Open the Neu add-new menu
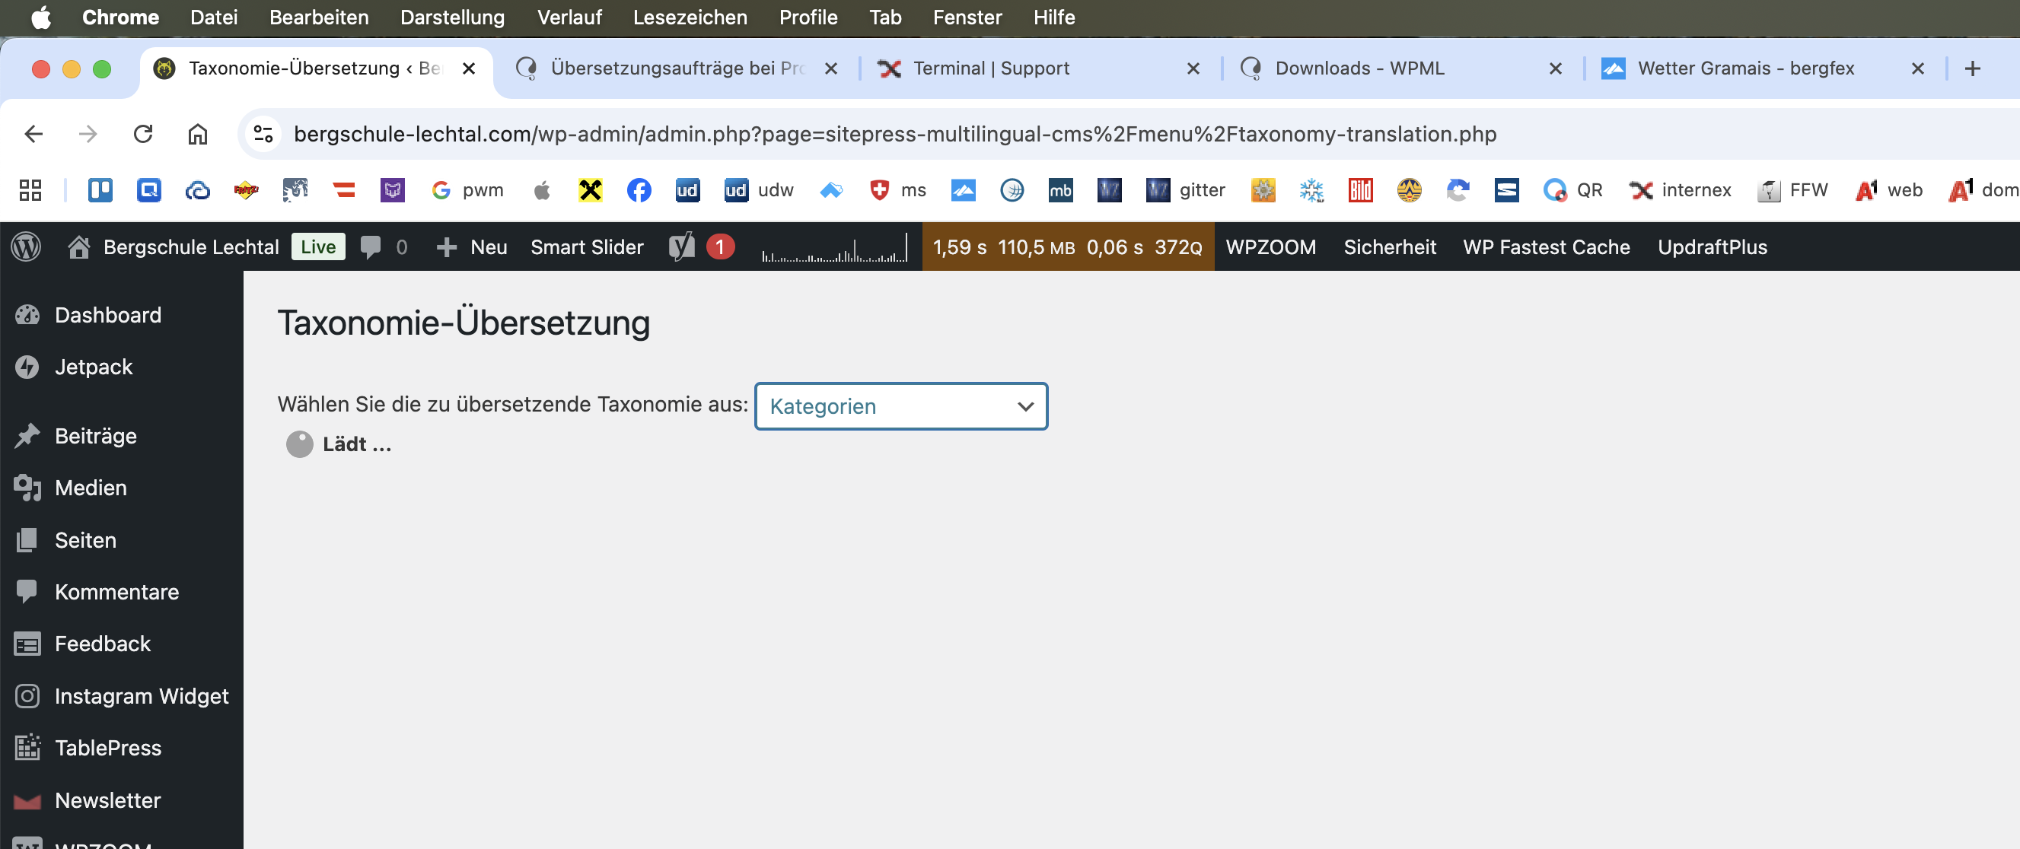2020x849 pixels. pos(473,247)
